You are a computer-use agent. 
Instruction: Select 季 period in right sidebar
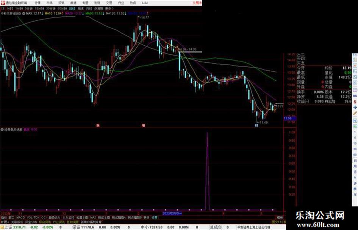tap(355, 189)
